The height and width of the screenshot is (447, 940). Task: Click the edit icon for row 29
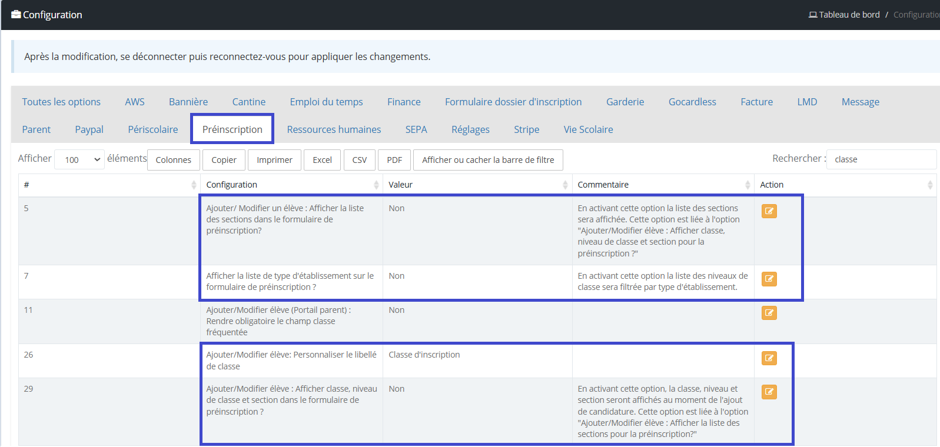pos(769,392)
